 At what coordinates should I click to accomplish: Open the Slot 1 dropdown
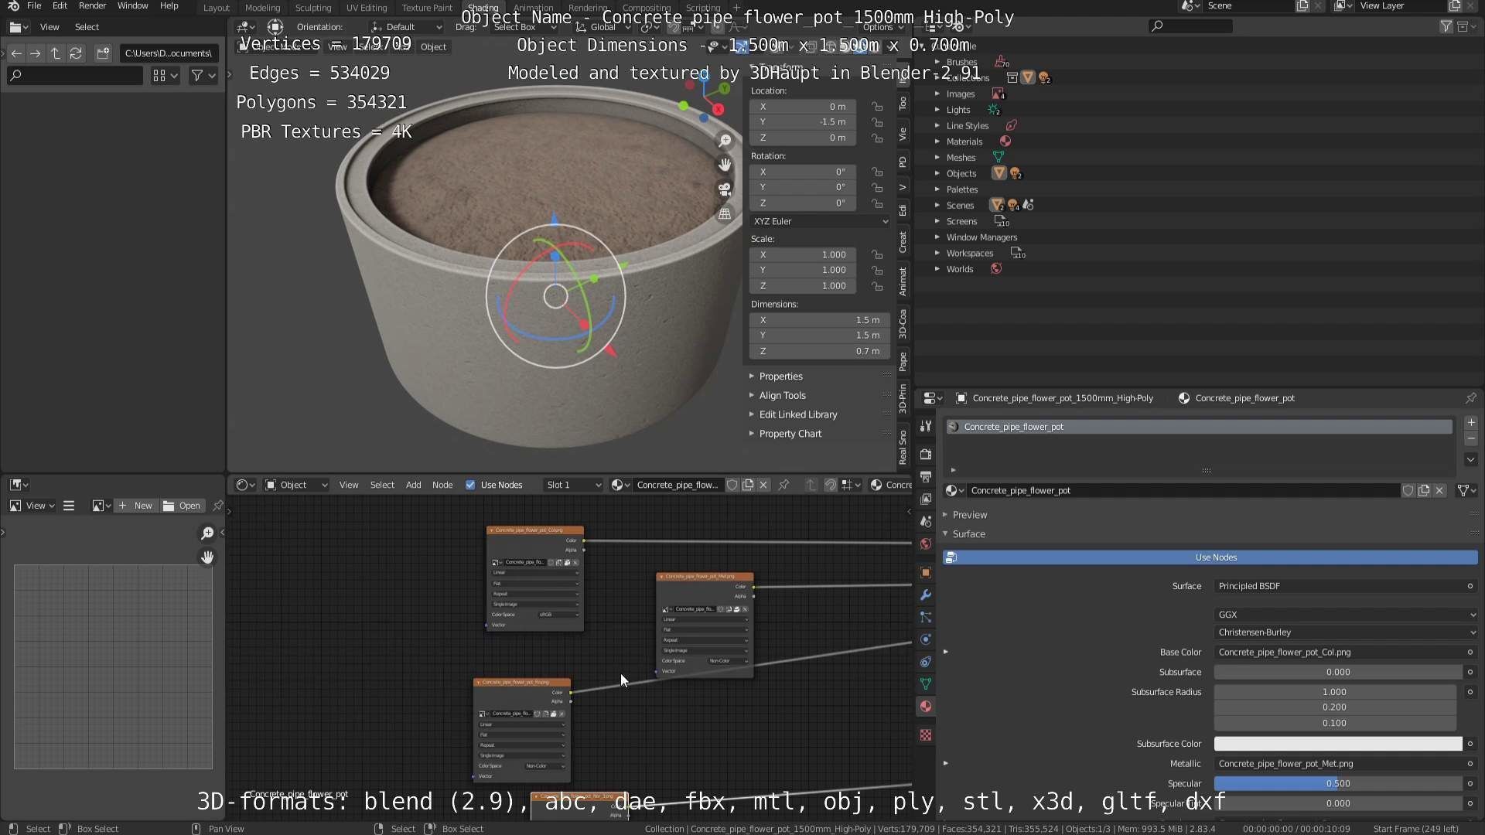tap(572, 485)
